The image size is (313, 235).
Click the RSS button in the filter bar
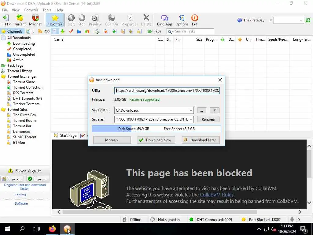pyautogui.click(x=44, y=32)
